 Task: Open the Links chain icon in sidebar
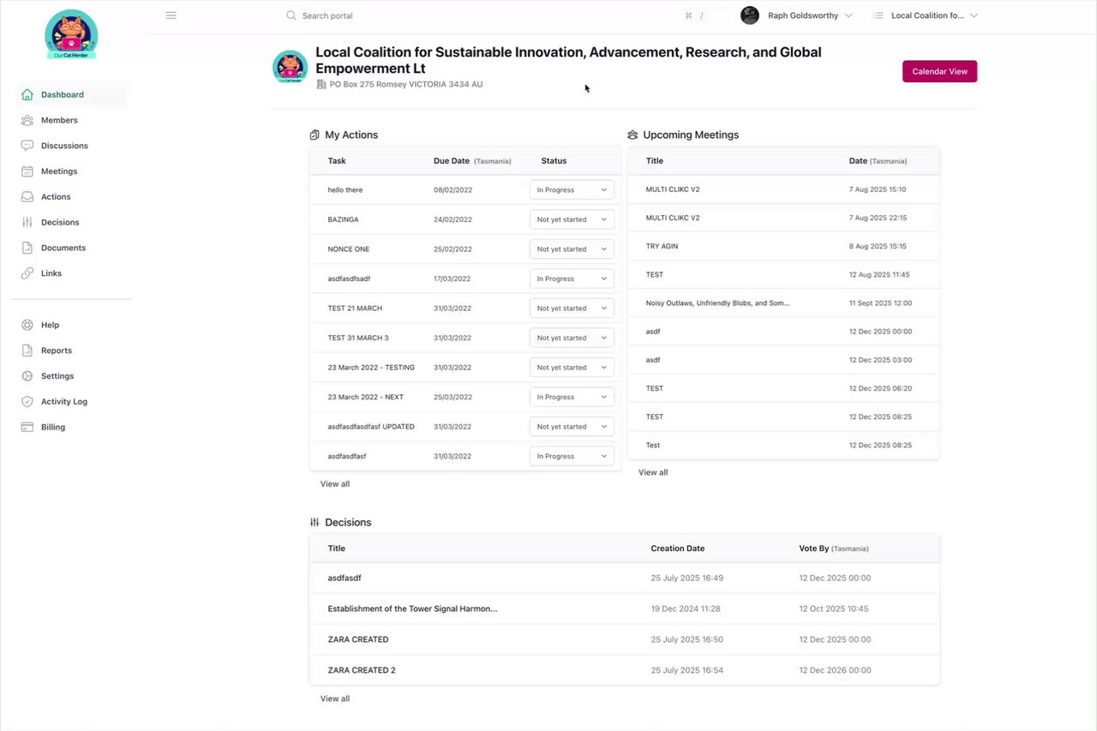(27, 273)
